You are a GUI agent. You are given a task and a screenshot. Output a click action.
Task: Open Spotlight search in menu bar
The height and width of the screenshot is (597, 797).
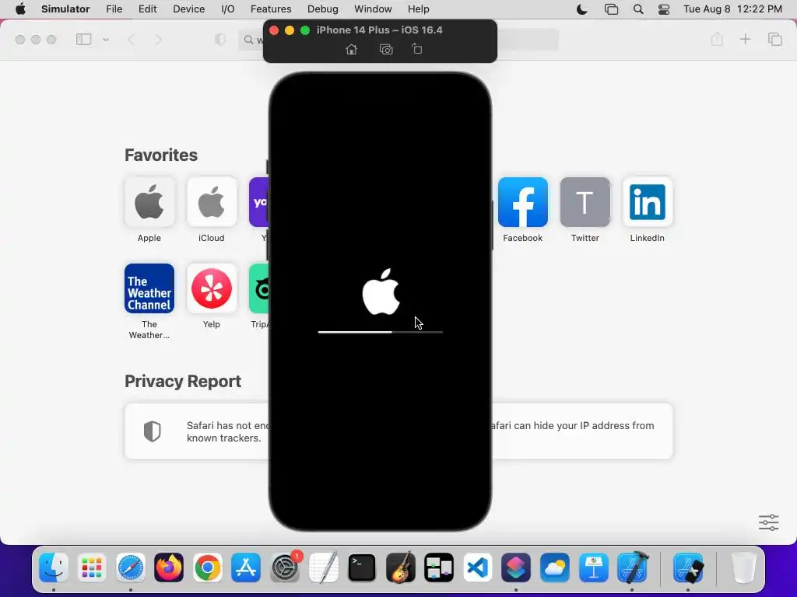click(x=638, y=9)
